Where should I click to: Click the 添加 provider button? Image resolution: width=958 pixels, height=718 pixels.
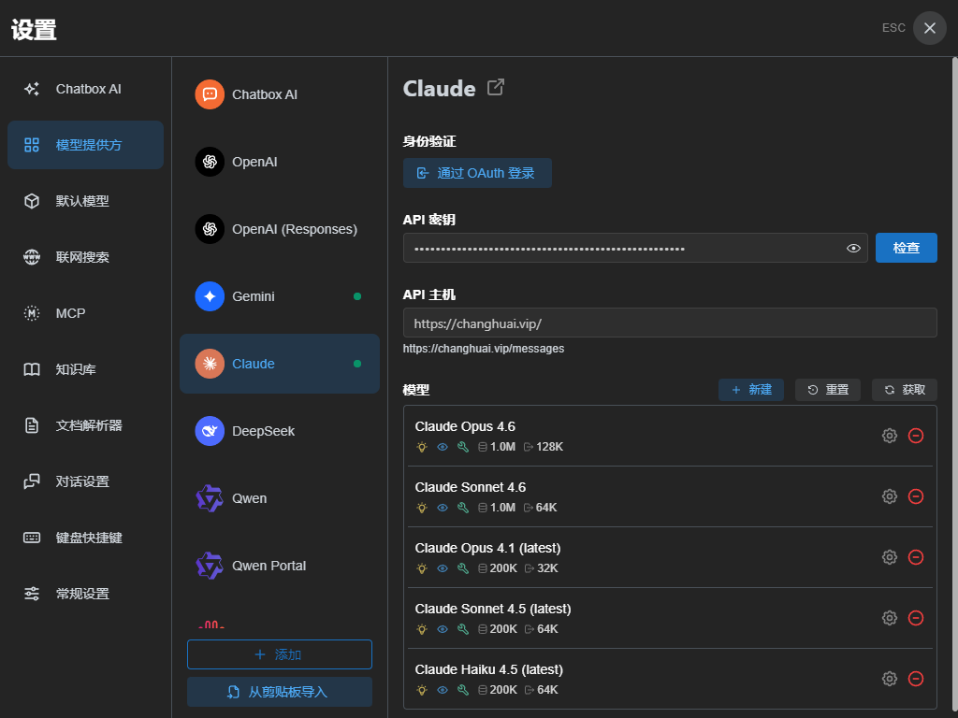click(279, 654)
